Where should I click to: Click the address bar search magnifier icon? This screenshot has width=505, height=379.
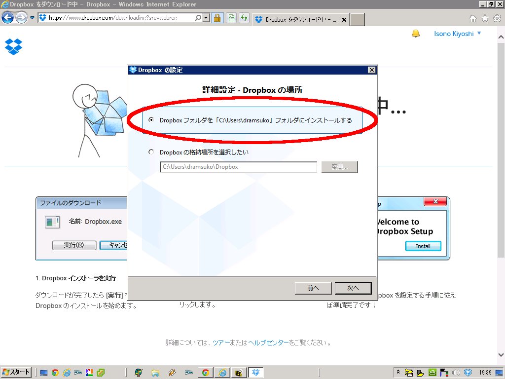198,18
